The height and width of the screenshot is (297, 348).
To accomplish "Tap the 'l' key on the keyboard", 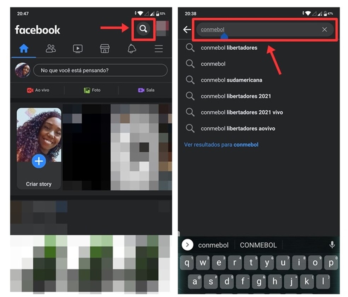I will [x=323, y=281].
